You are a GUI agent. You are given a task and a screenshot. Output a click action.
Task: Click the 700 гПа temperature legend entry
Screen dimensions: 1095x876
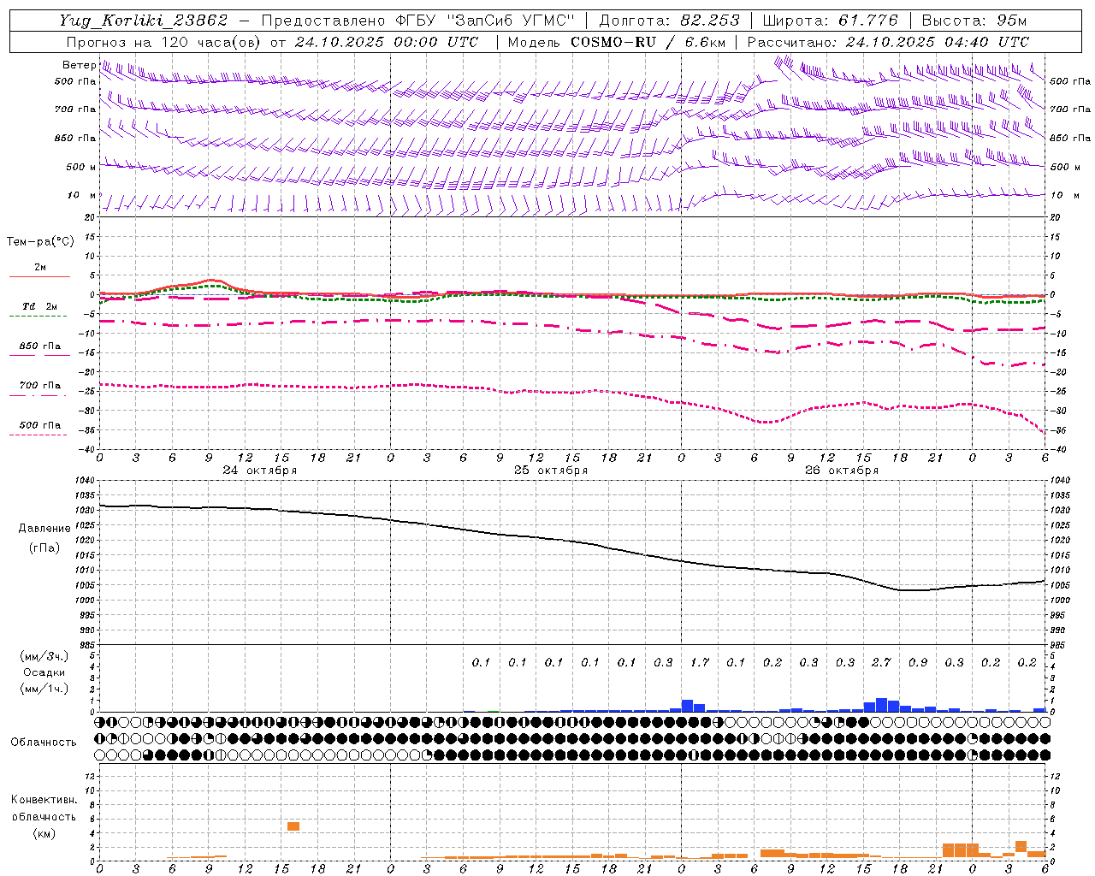coord(39,386)
